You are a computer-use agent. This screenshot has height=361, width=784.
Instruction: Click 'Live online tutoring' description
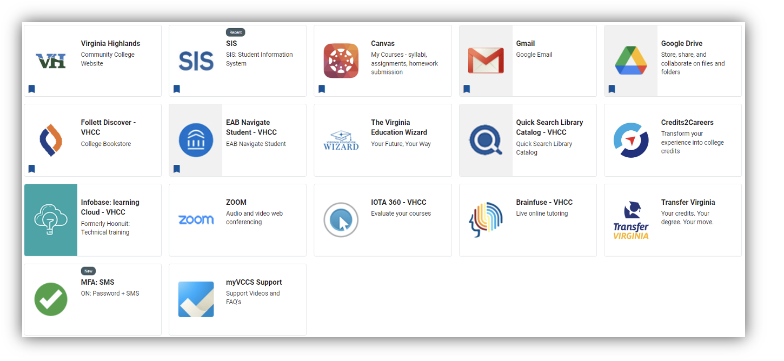coord(542,213)
